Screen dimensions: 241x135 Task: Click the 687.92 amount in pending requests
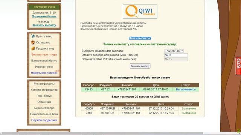click(105, 89)
